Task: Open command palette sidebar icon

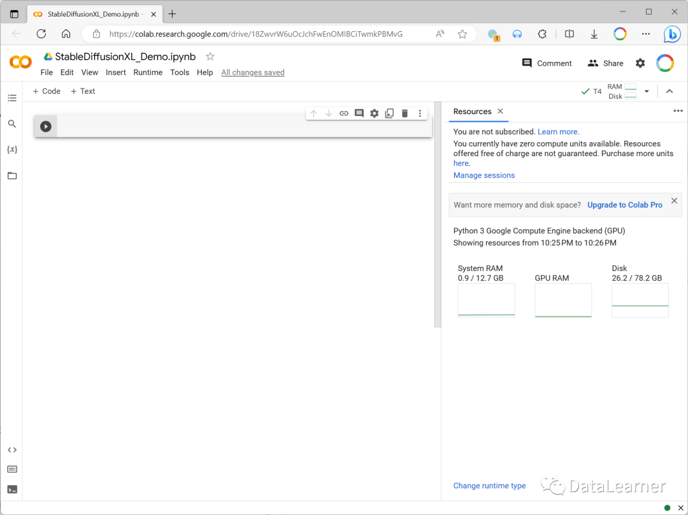Action: coord(12,469)
